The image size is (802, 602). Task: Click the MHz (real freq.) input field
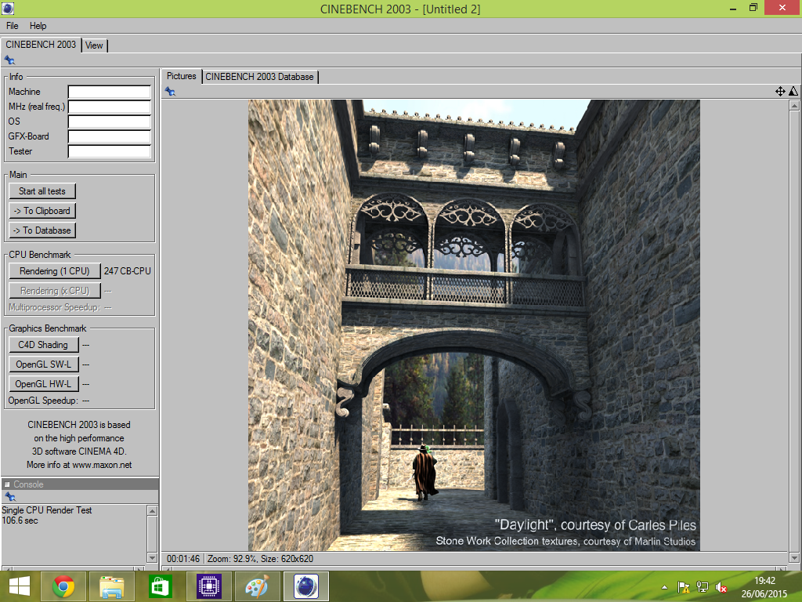coord(110,107)
